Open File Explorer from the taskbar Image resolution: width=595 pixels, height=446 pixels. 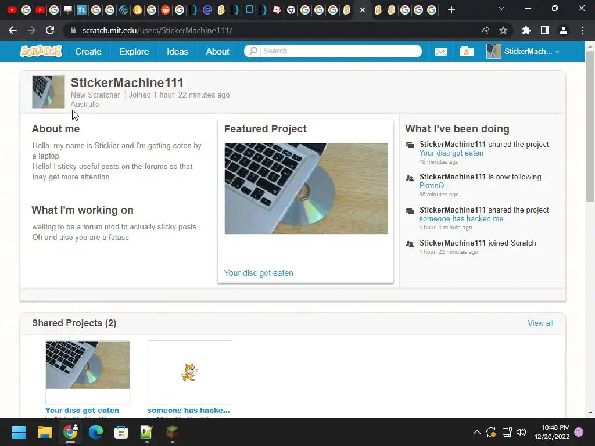44,432
